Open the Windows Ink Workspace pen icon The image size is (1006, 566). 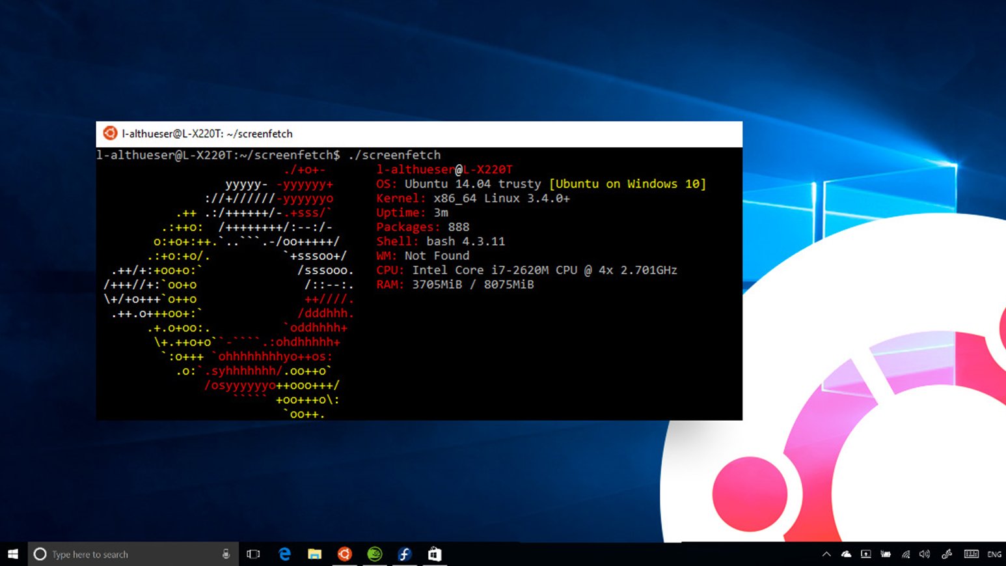[947, 554]
